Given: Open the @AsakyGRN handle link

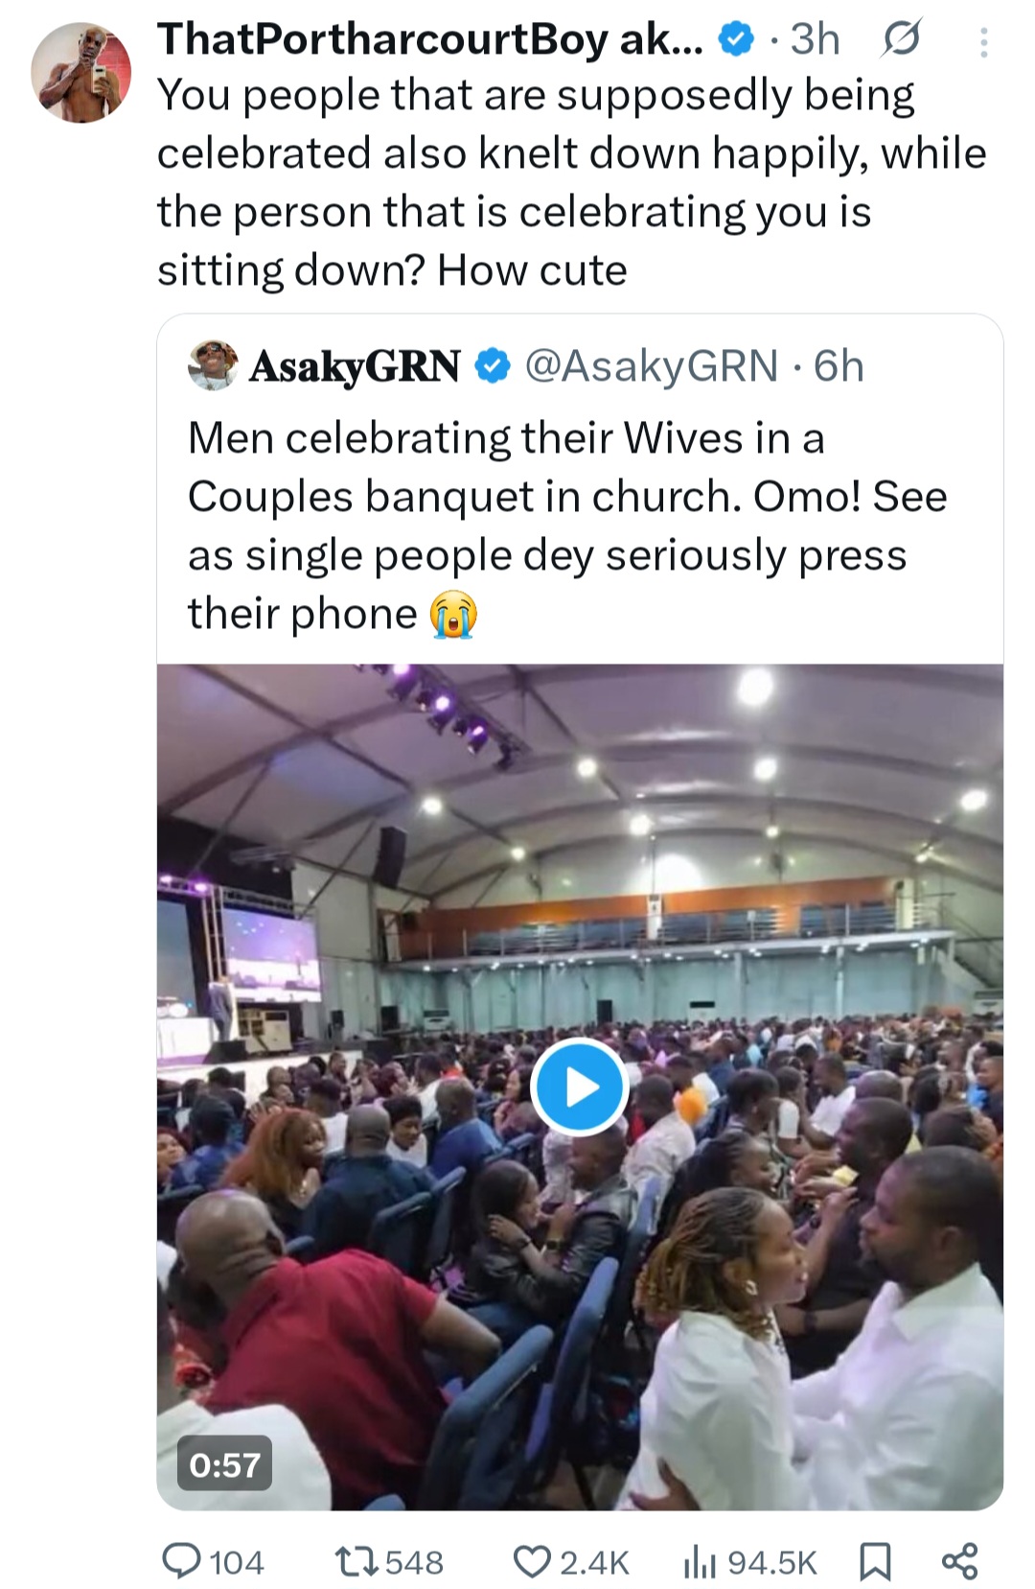Looking at the screenshot, I should (652, 366).
